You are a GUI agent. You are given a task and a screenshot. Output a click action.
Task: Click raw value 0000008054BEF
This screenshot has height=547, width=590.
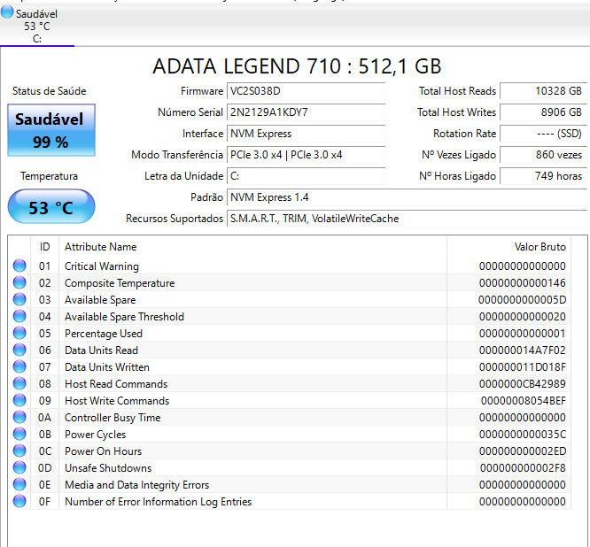click(524, 401)
